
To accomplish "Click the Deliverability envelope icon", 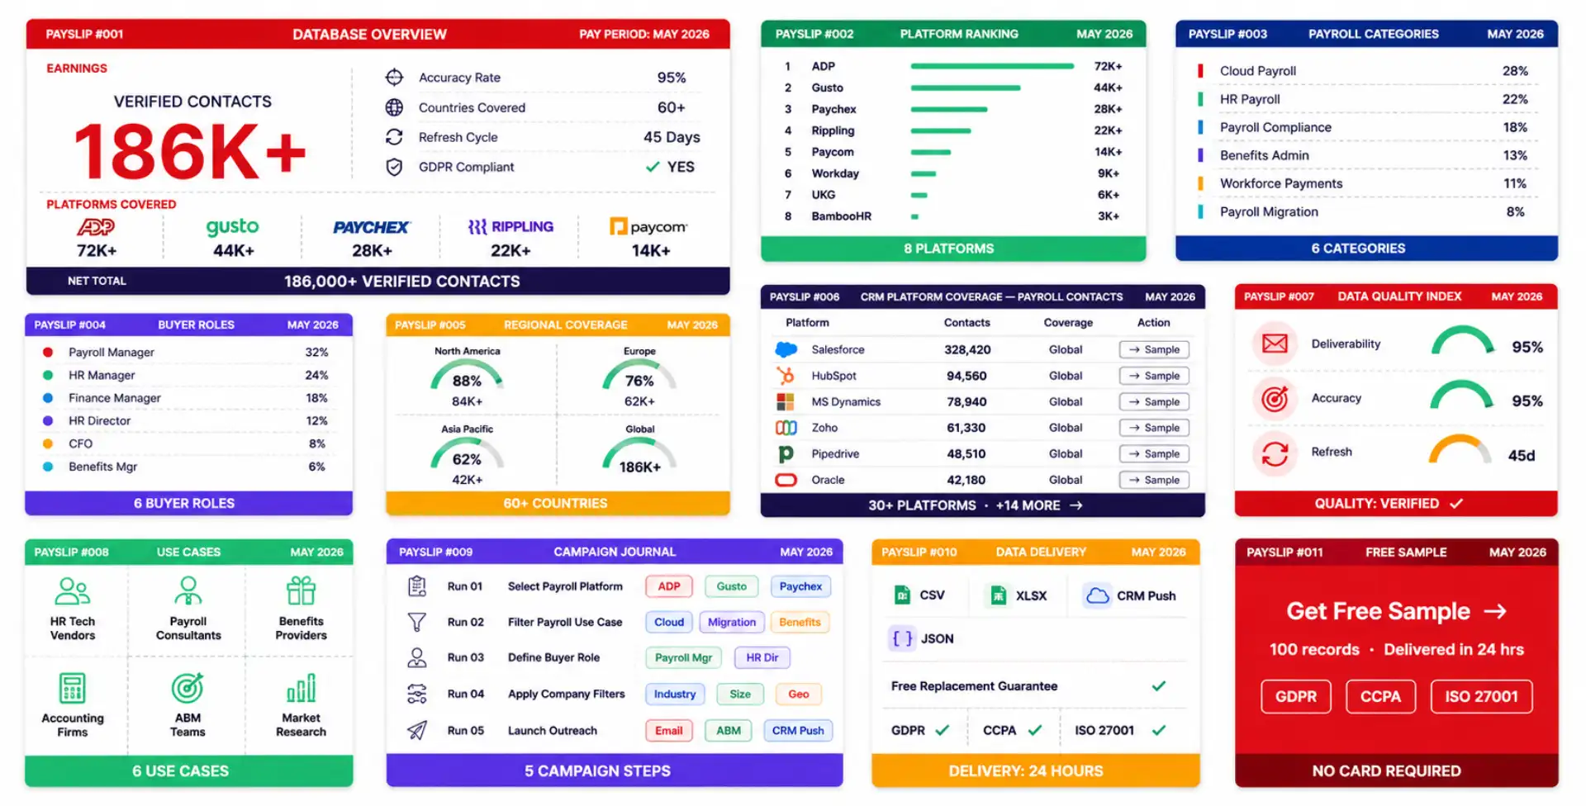I will [x=1275, y=344].
